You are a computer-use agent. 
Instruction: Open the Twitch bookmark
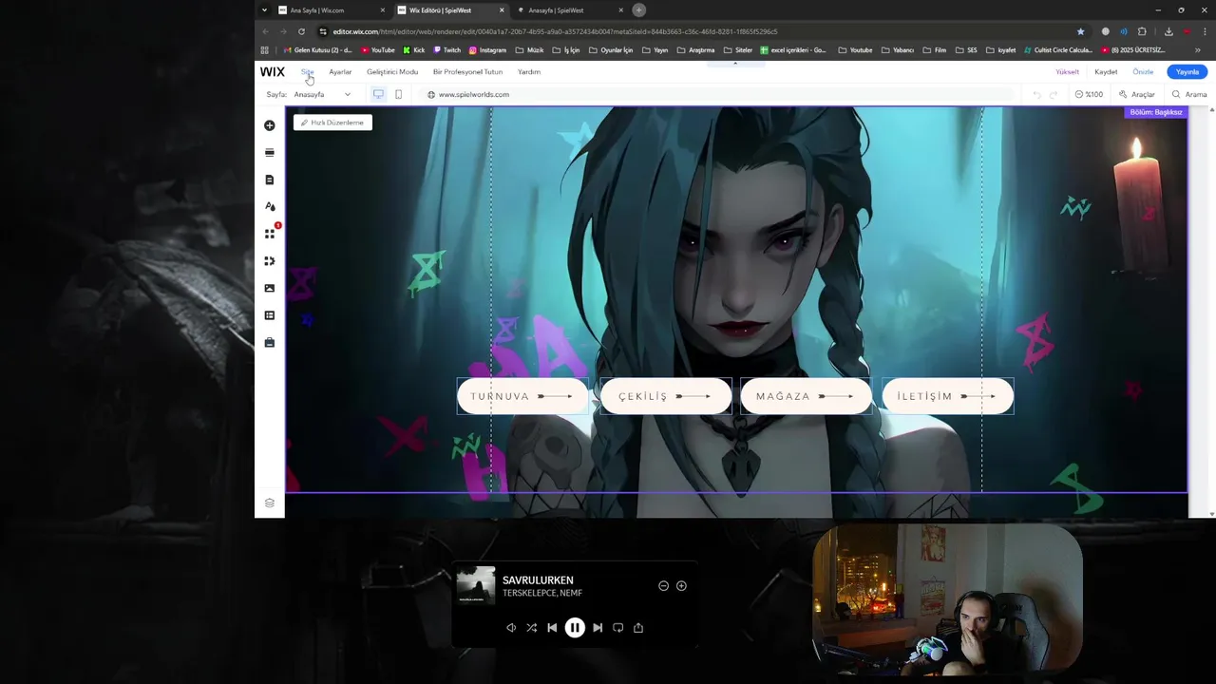point(446,50)
